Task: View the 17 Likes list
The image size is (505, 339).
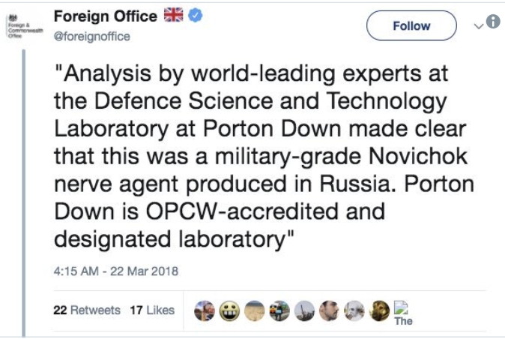Action: click(x=151, y=310)
